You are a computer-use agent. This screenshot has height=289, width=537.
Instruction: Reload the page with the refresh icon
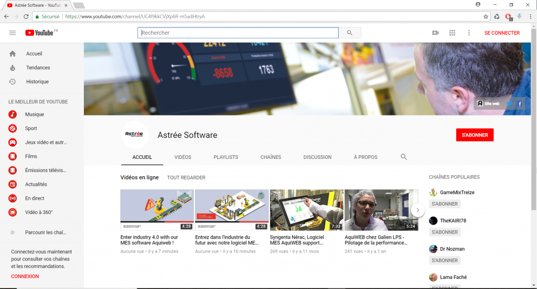[26, 16]
